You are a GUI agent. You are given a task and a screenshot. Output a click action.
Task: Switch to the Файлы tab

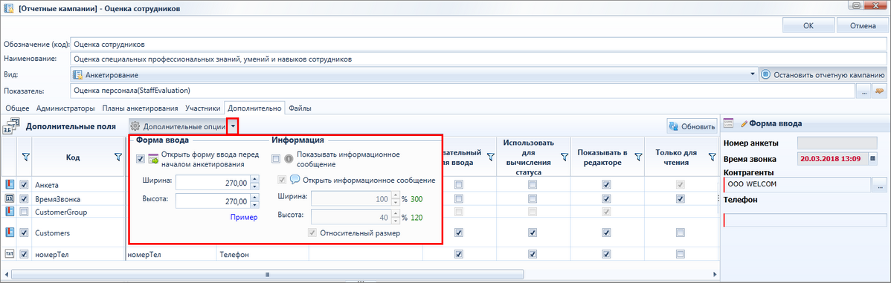[300, 108]
